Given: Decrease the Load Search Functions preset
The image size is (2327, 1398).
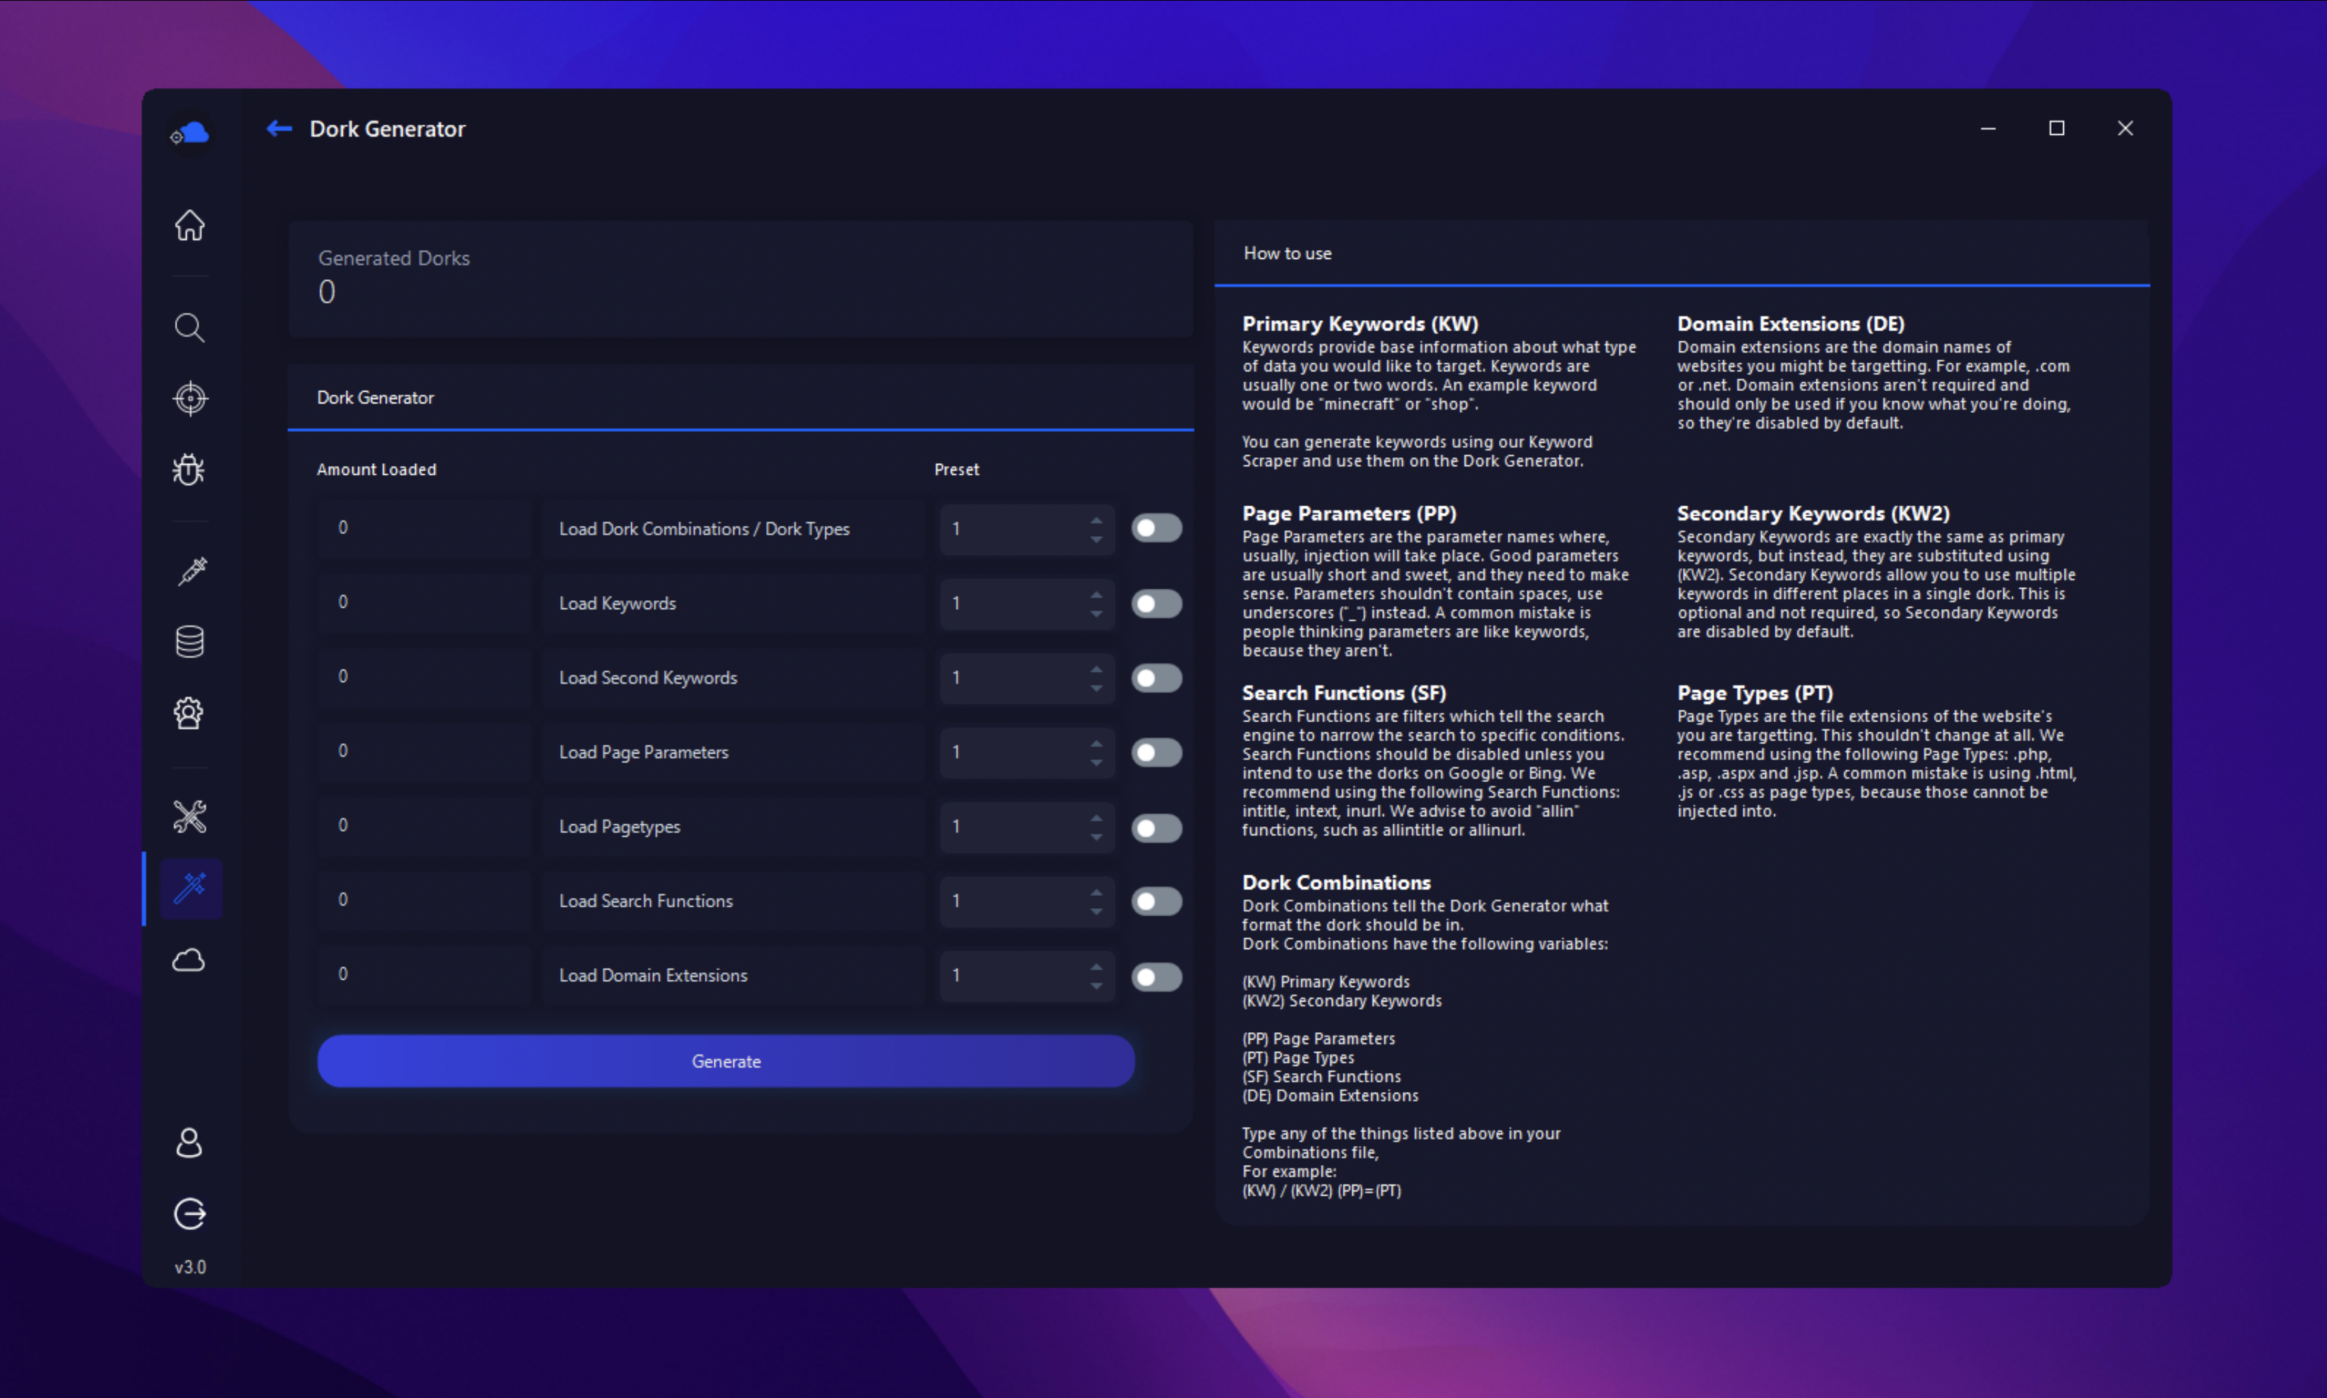Looking at the screenshot, I should pyautogui.click(x=1096, y=911).
